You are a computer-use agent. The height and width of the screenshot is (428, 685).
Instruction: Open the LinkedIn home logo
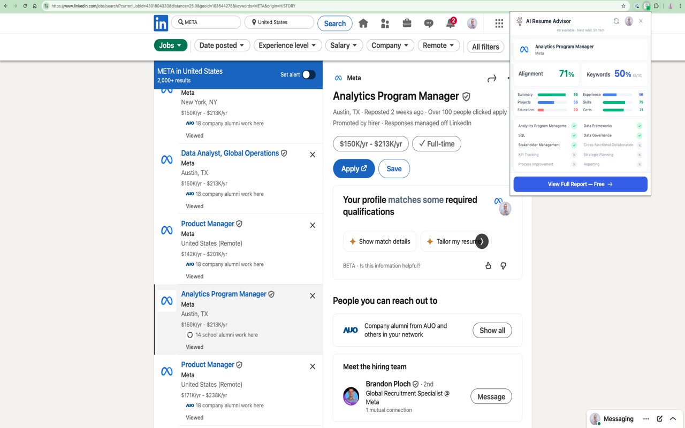161,23
